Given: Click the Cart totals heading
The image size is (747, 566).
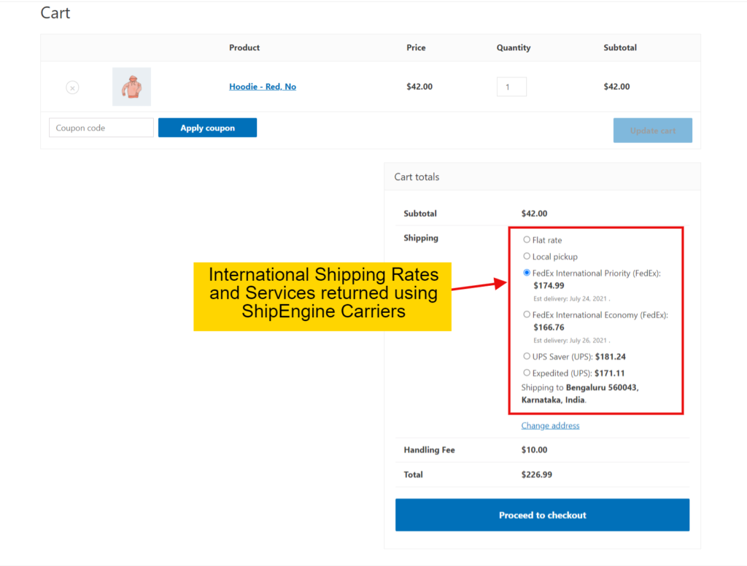Looking at the screenshot, I should point(418,177).
